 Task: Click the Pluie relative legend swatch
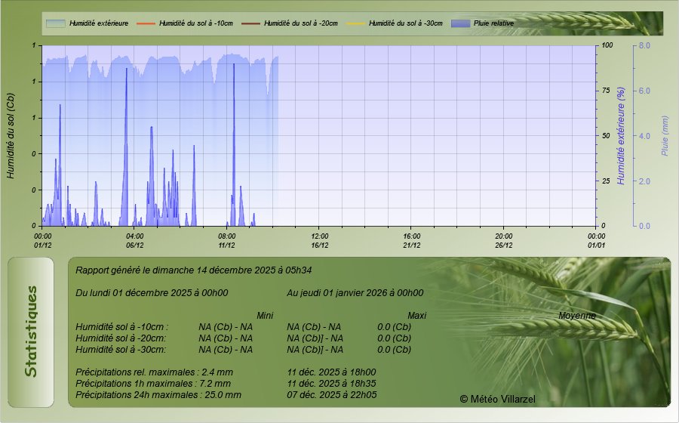click(x=460, y=23)
